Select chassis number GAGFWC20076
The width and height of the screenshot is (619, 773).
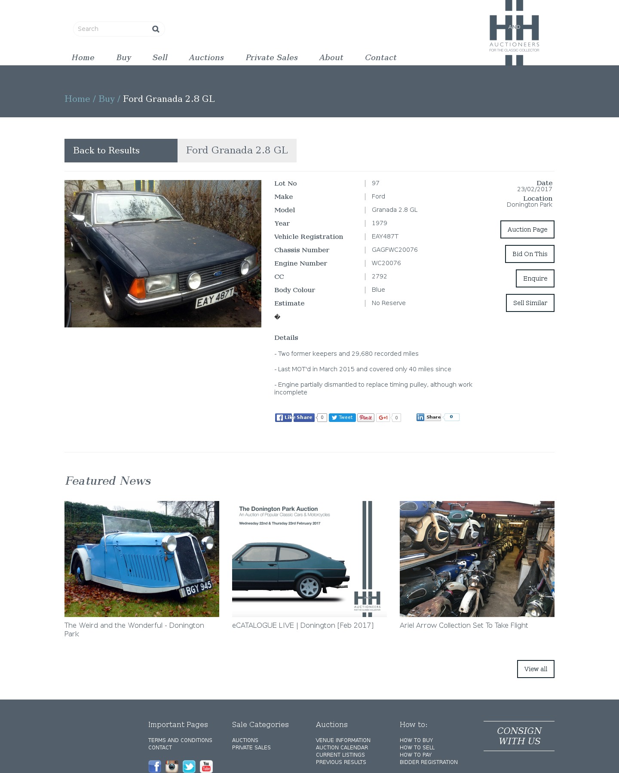pos(395,250)
